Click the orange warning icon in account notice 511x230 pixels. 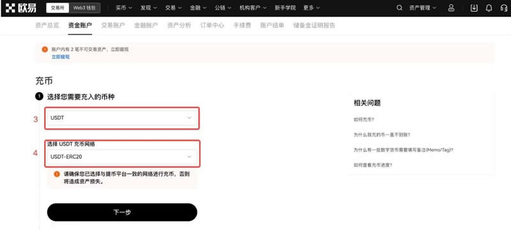[x=45, y=50]
